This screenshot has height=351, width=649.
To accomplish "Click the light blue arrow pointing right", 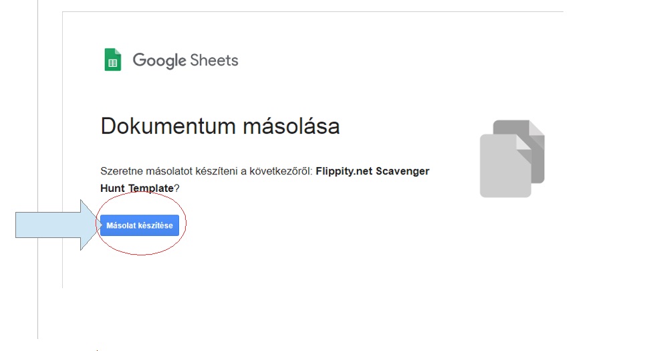I will (58, 225).
